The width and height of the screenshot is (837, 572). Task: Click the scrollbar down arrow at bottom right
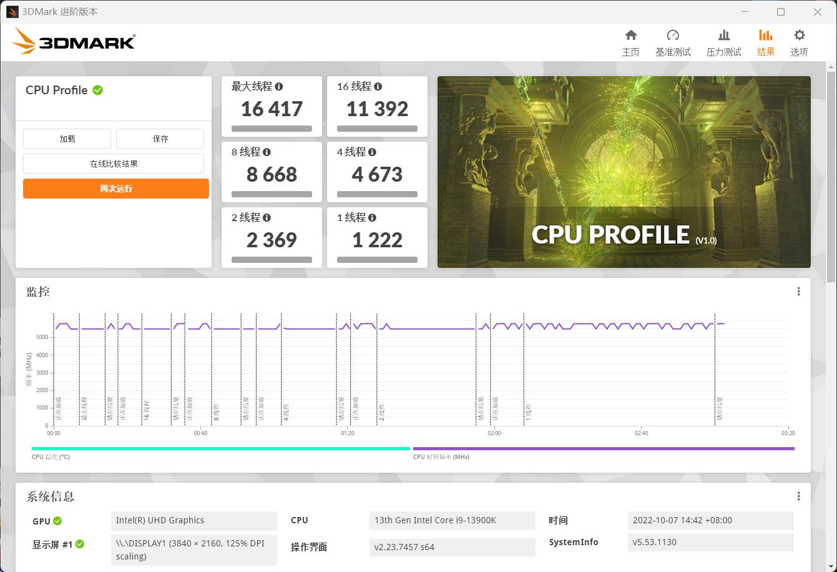[x=832, y=567]
